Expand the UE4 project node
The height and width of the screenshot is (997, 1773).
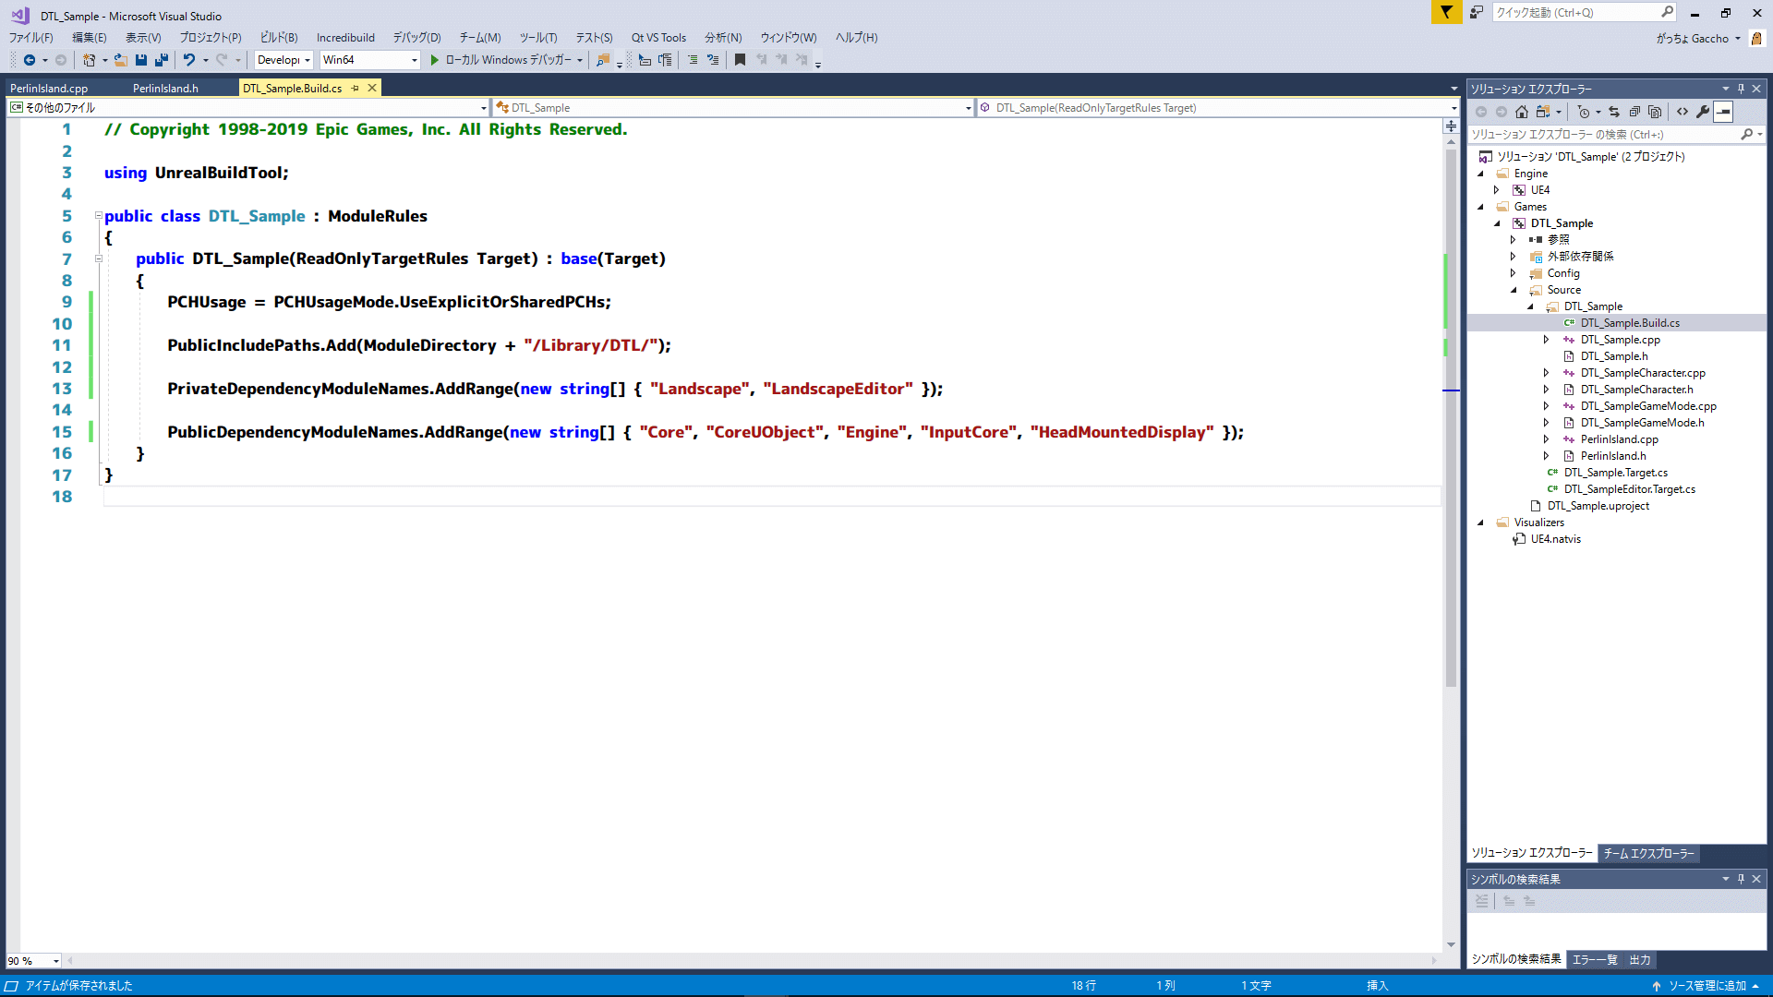coord(1497,190)
